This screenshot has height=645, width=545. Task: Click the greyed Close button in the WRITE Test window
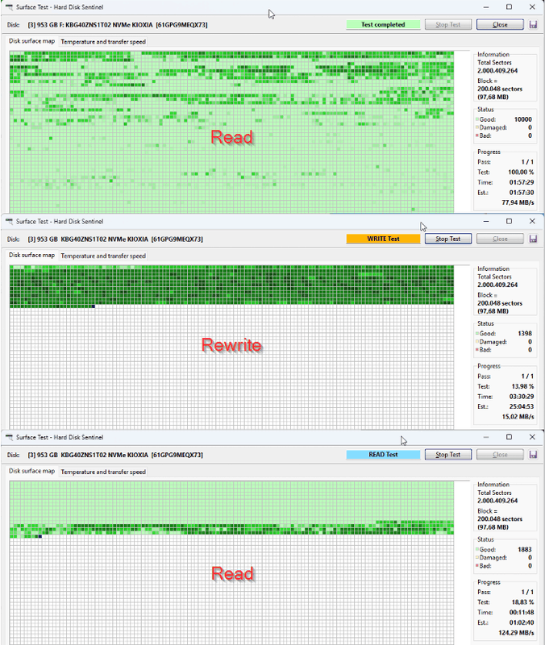coord(500,239)
